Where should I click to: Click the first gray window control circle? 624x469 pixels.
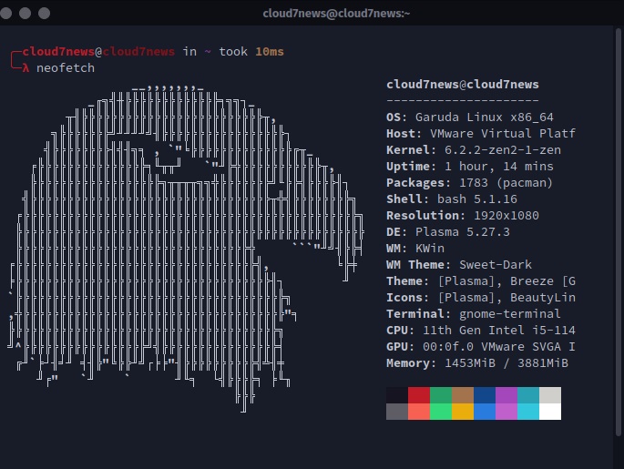5,13
